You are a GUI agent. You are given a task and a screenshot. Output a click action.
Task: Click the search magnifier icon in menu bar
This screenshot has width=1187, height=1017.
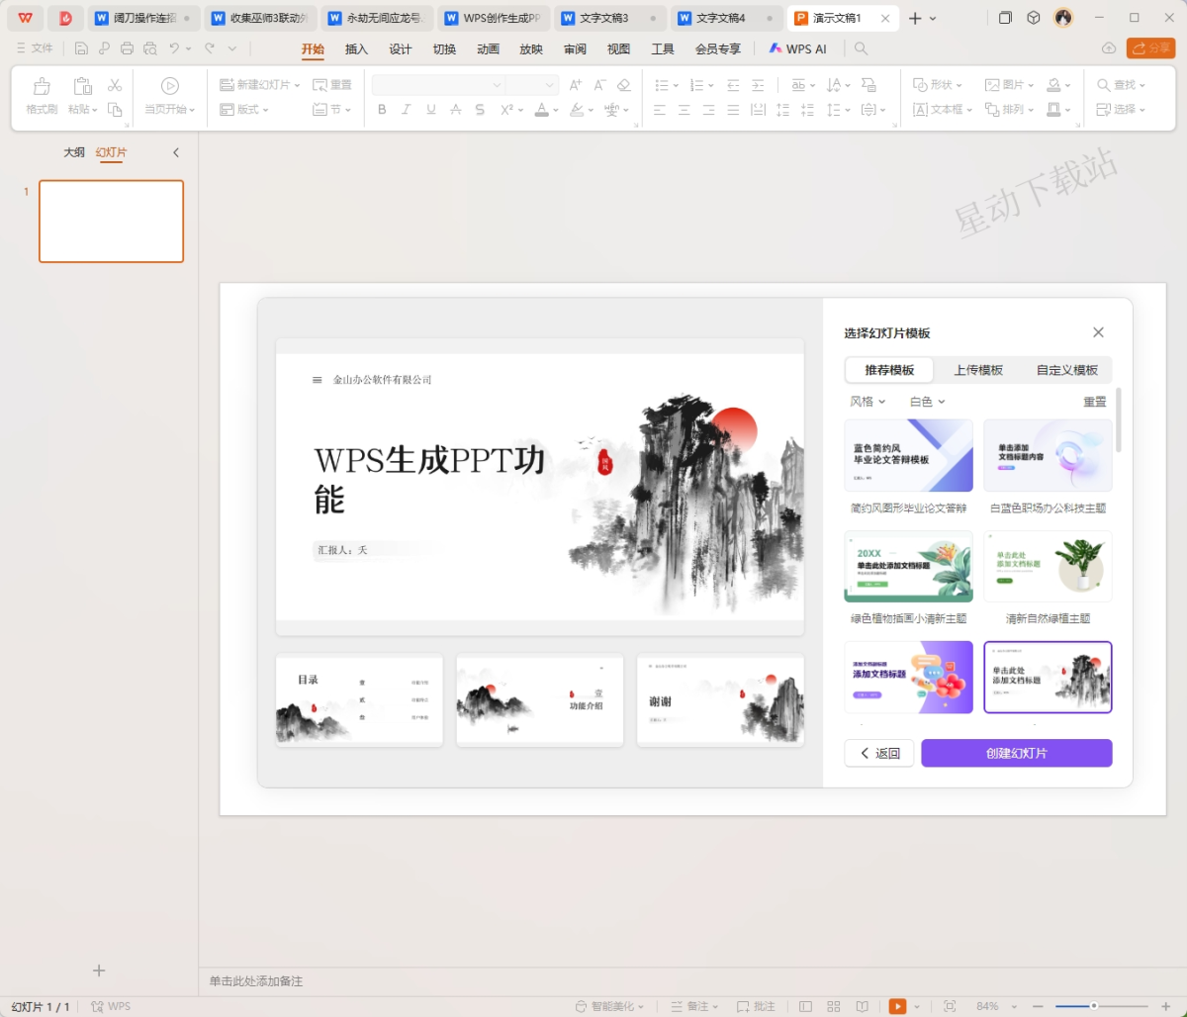pos(861,48)
